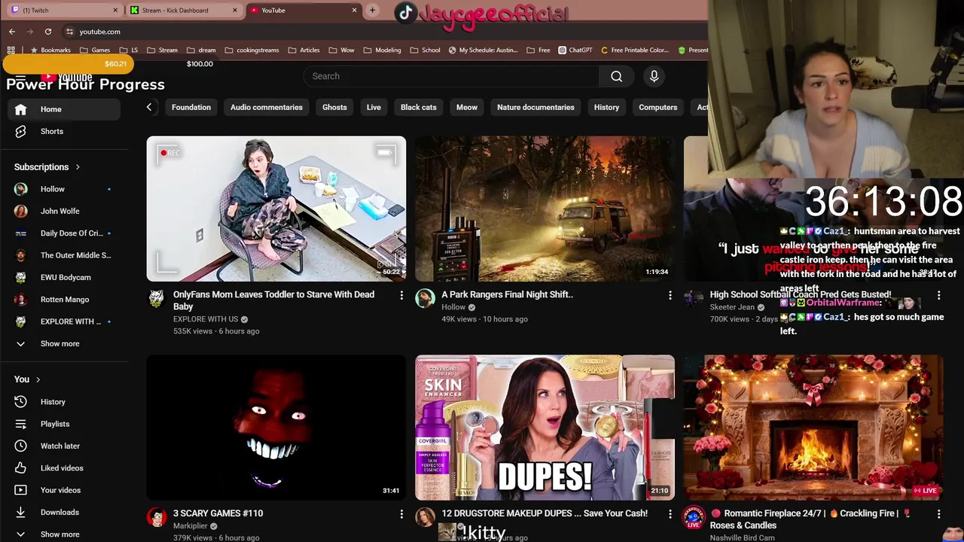Screen dimensions: 964x542
Task: Click the Skeeter Jean channel name
Action: click(x=732, y=308)
